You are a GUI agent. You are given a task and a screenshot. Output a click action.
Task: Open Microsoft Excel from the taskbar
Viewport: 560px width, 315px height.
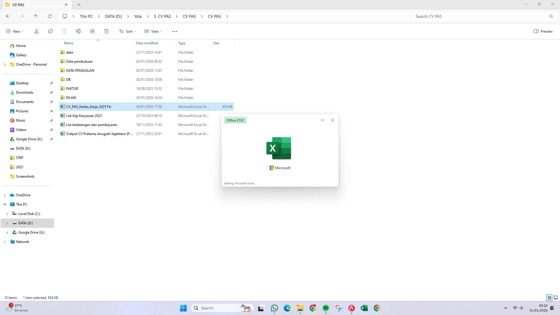[x=364, y=308]
